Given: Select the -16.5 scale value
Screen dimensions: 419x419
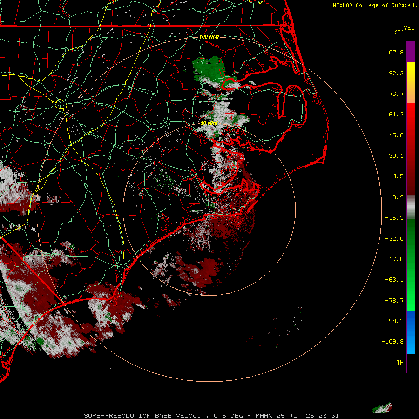Looking at the screenshot, I should coord(394,218).
